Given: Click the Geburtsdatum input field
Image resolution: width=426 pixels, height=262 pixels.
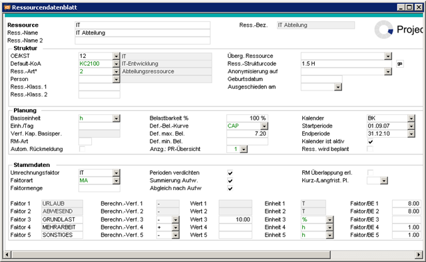Looking at the screenshot, I should tap(321, 79).
